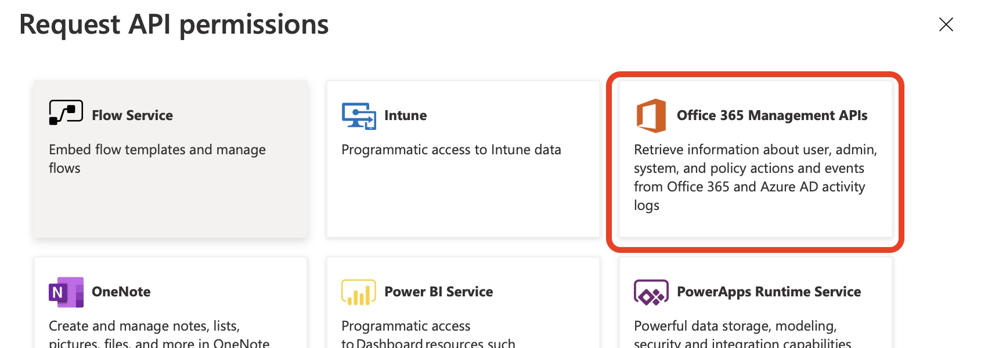The height and width of the screenshot is (348, 988).
Task: Open Flow Service title
Action: click(132, 115)
